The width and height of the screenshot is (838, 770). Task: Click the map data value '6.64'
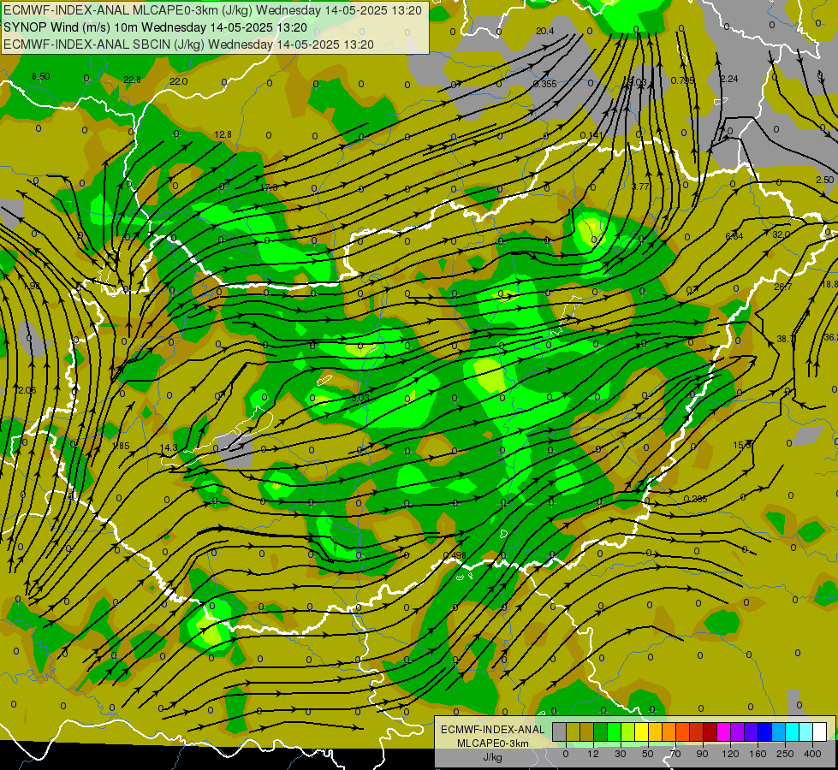tap(734, 236)
